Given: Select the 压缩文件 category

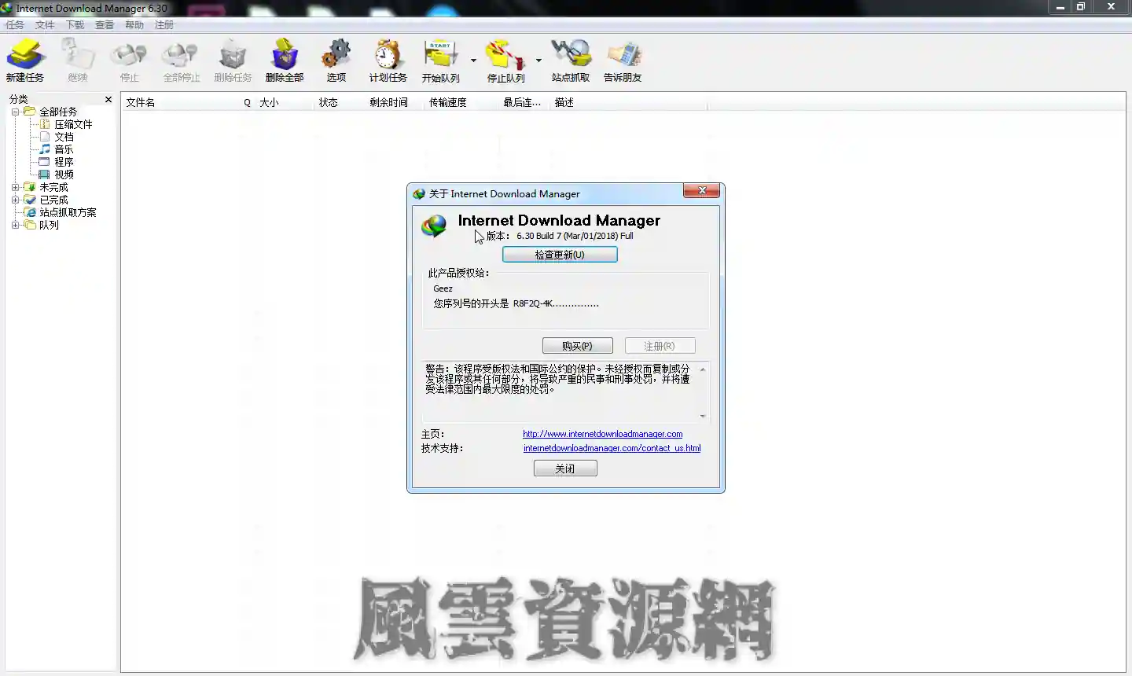Looking at the screenshot, I should coord(73,124).
